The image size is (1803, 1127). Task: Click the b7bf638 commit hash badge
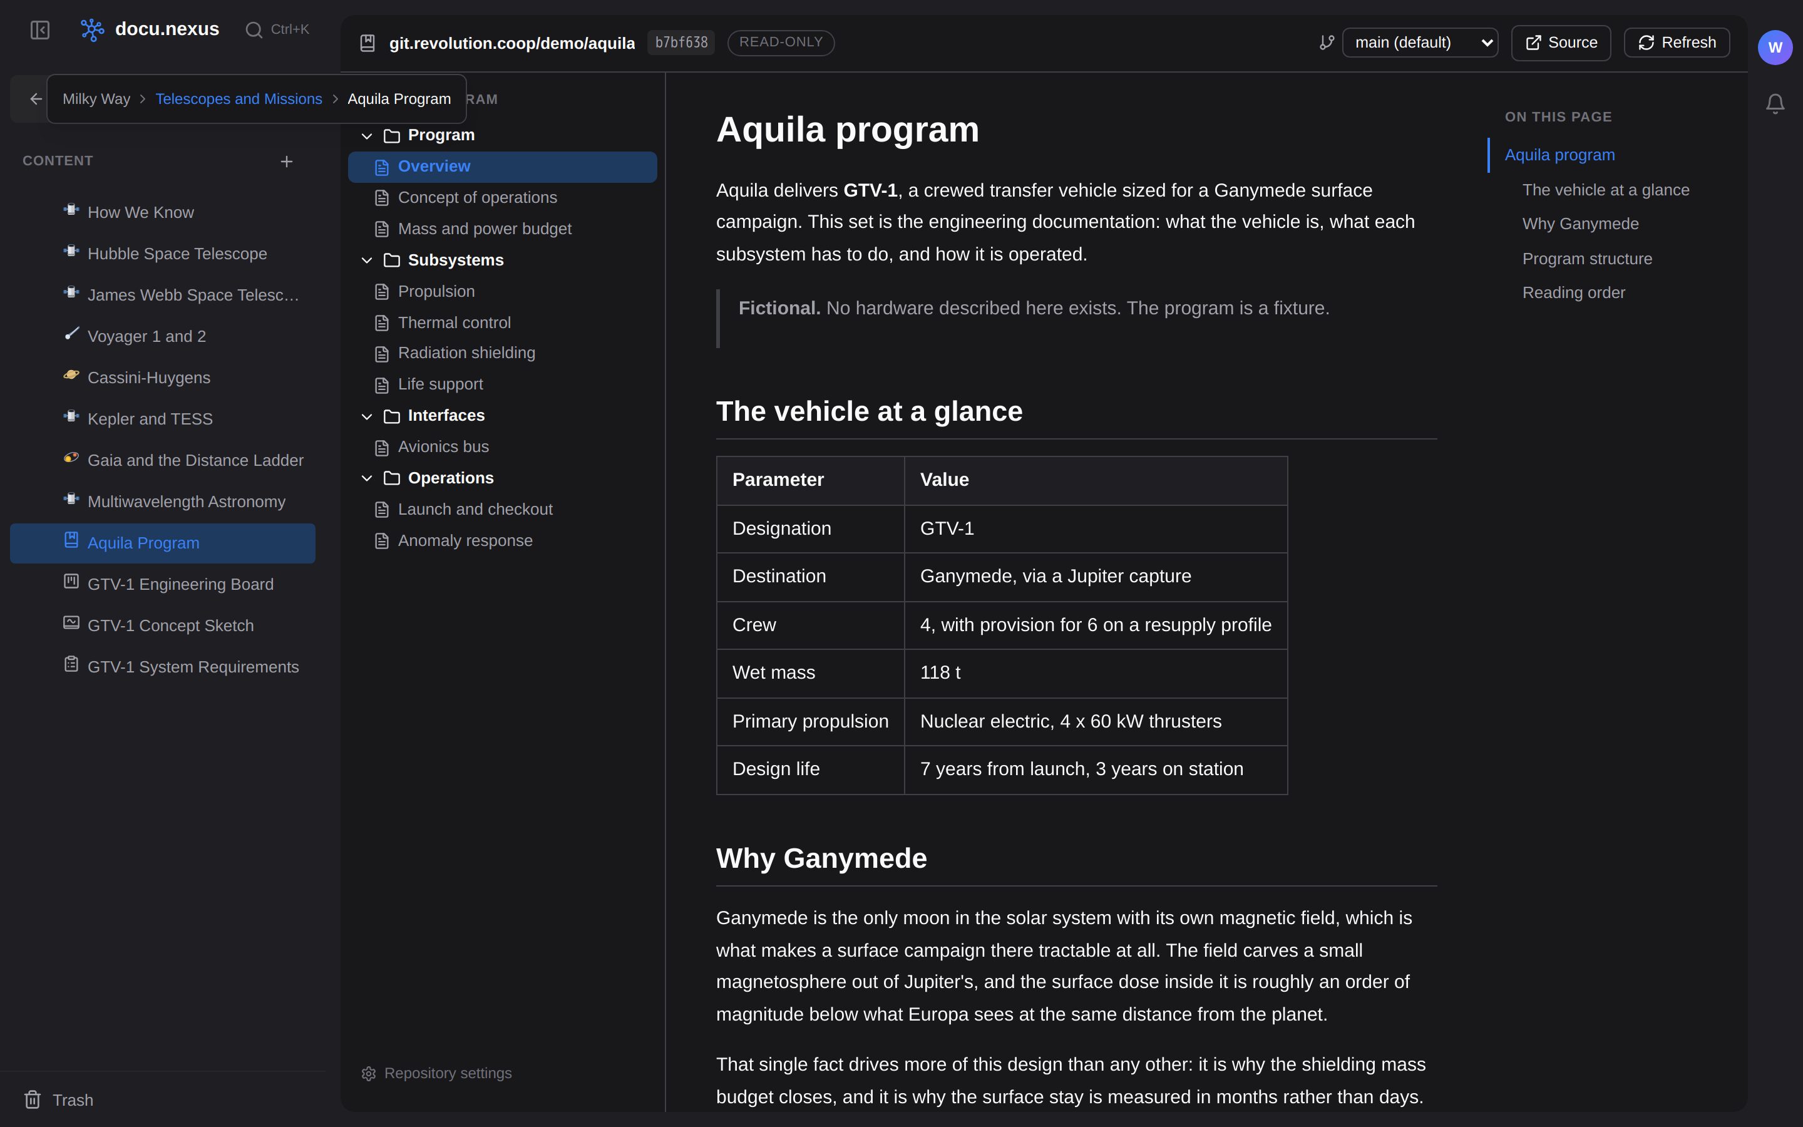(x=681, y=43)
